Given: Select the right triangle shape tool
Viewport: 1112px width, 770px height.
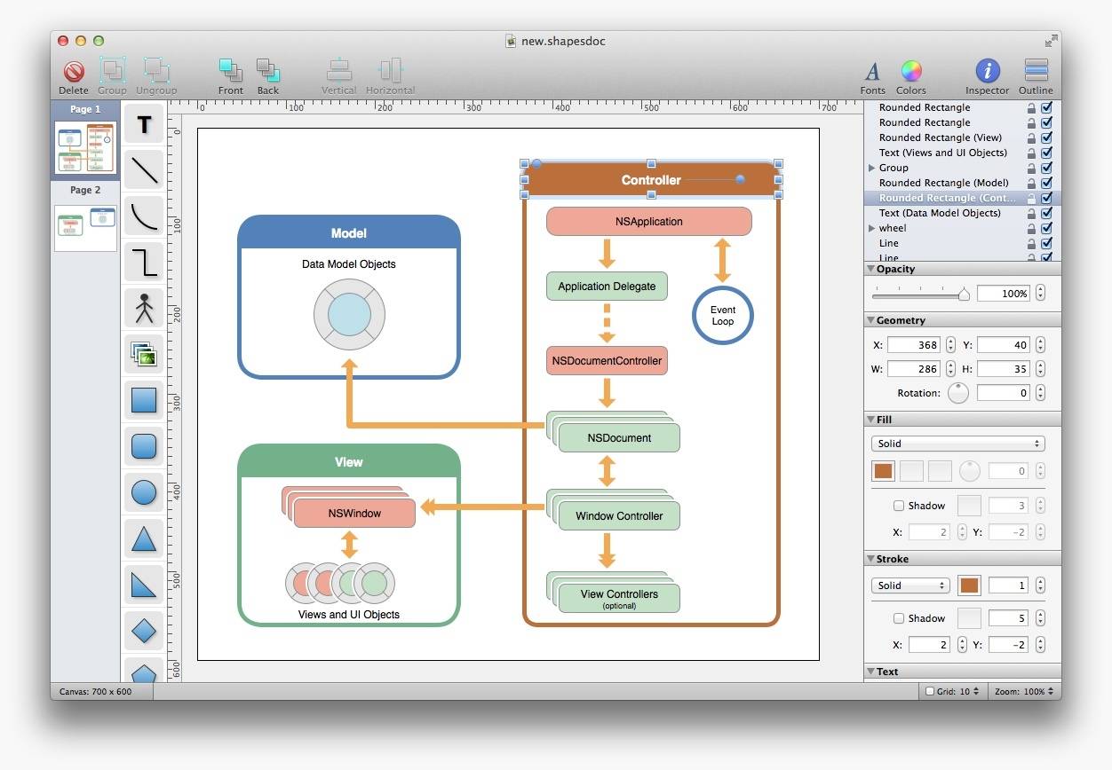Looking at the screenshot, I should (144, 585).
